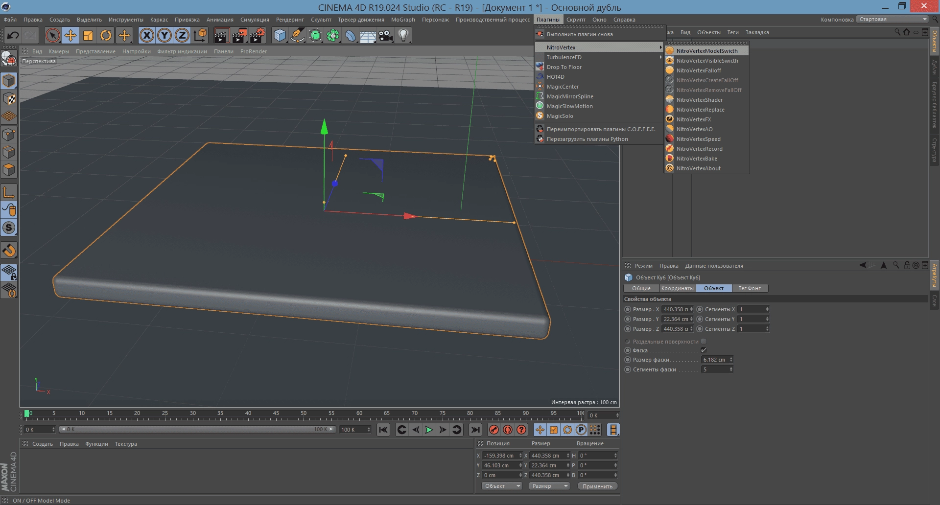Toggle Z axis lock
This screenshot has height=505, width=940.
pyautogui.click(x=182, y=35)
